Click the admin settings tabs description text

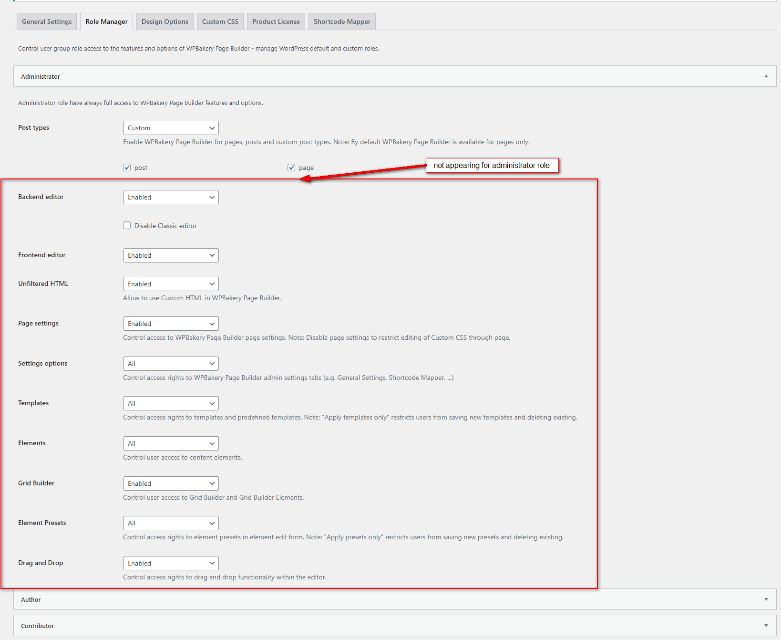pyautogui.click(x=288, y=378)
